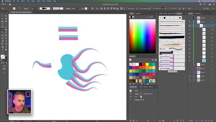Go to the Home screen icon
Viewport: 216px width, 122px height.
[x=10, y=4]
